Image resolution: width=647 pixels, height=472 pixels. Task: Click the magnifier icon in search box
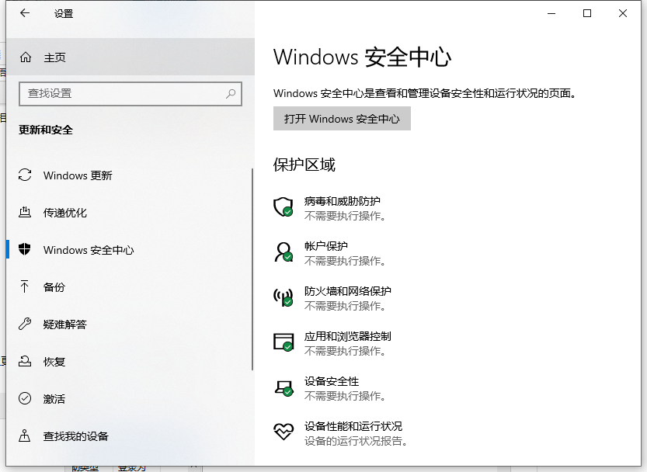[x=231, y=94]
